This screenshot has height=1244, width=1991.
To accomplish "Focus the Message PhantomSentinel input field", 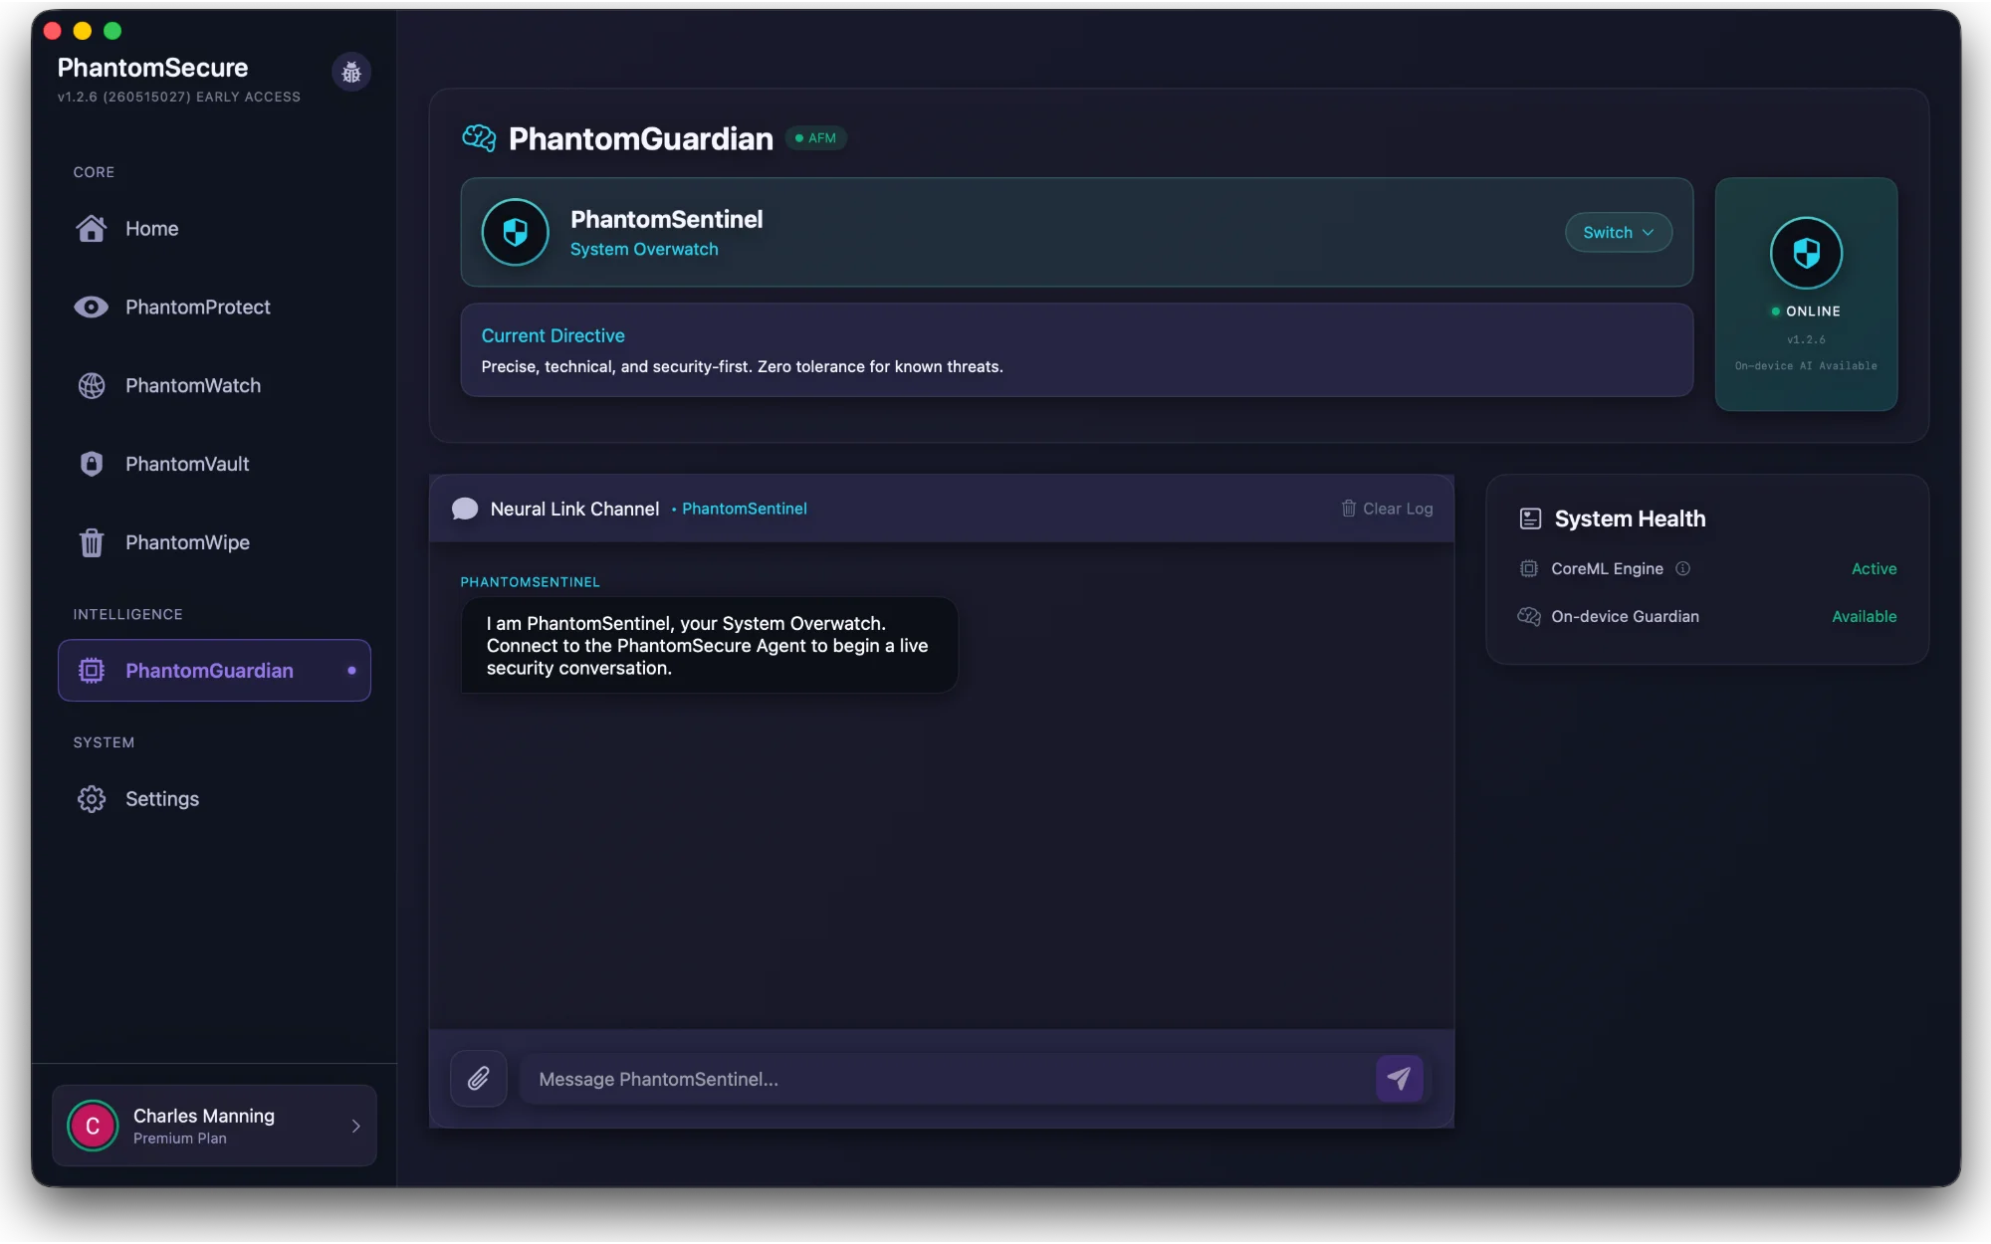I will 946,1079.
